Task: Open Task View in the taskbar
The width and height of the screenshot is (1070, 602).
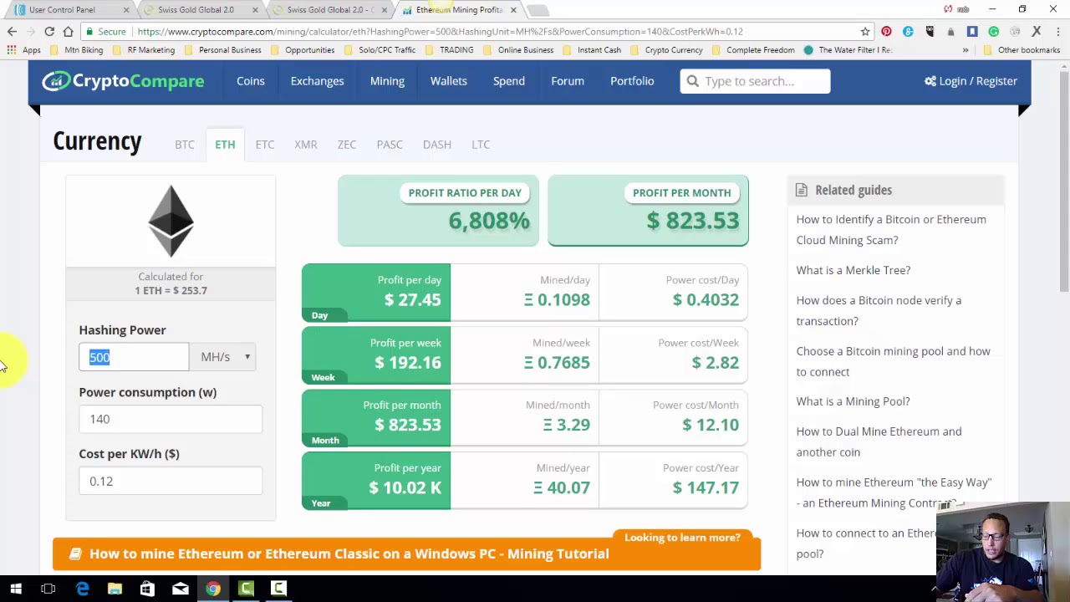Action: pos(48,589)
